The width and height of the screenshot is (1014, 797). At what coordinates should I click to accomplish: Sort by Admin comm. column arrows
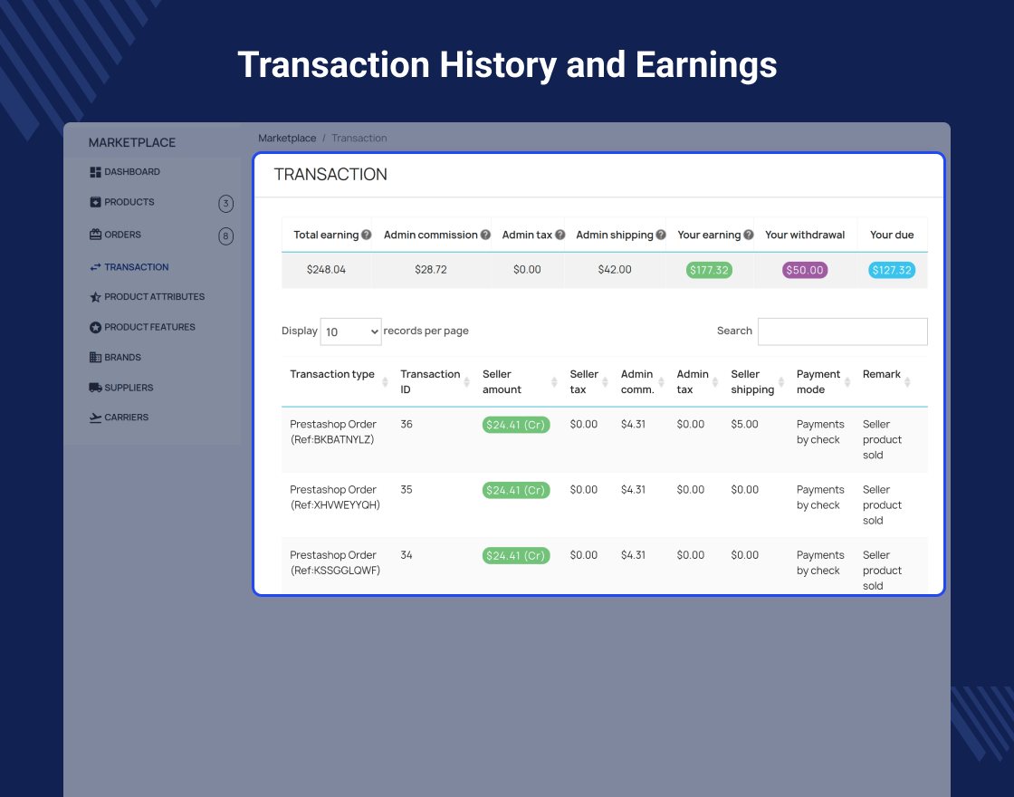click(x=661, y=381)
